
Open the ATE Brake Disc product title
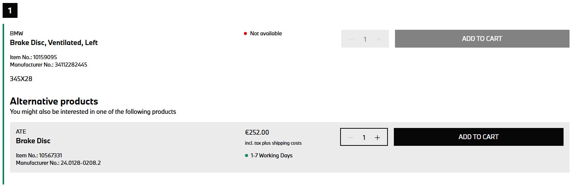tap(33, 141)
